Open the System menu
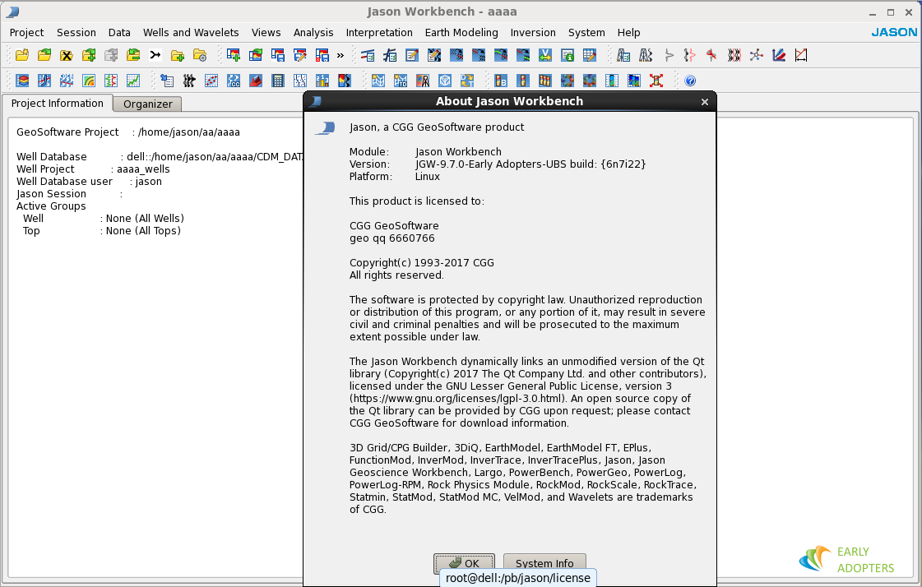This screenshot has height=587, width=922. coord(586,32)
